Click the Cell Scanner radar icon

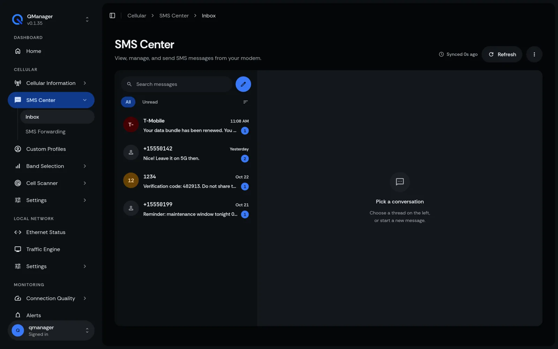(x=18, y=183)
